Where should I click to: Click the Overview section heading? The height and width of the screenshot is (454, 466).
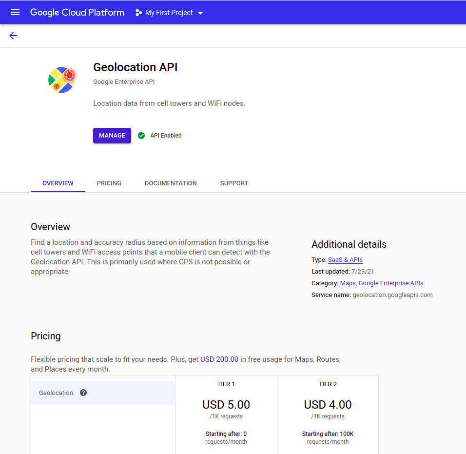[51, 227]
